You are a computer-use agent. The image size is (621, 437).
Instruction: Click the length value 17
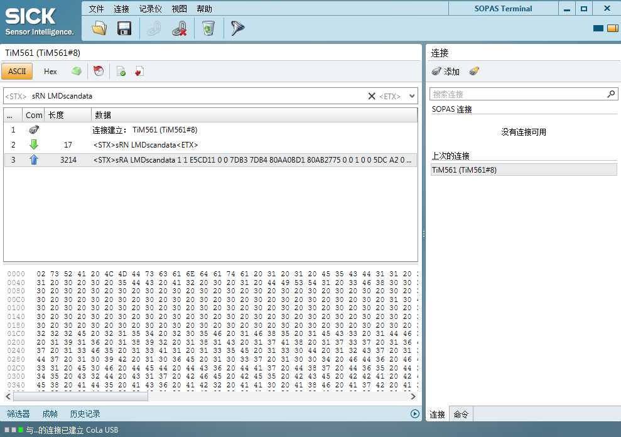click(x=68, y=145)
